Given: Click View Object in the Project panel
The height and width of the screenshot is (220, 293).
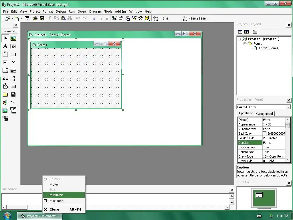Looking at the screenshot, I should (246, 32).
